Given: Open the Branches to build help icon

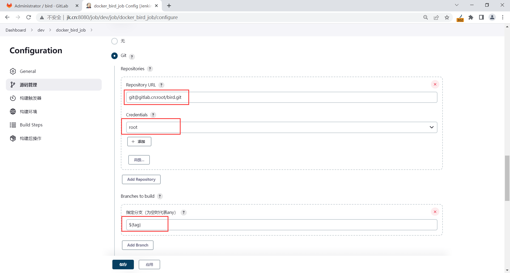Looking at the screenshot, I should click(x=160, y=196).
